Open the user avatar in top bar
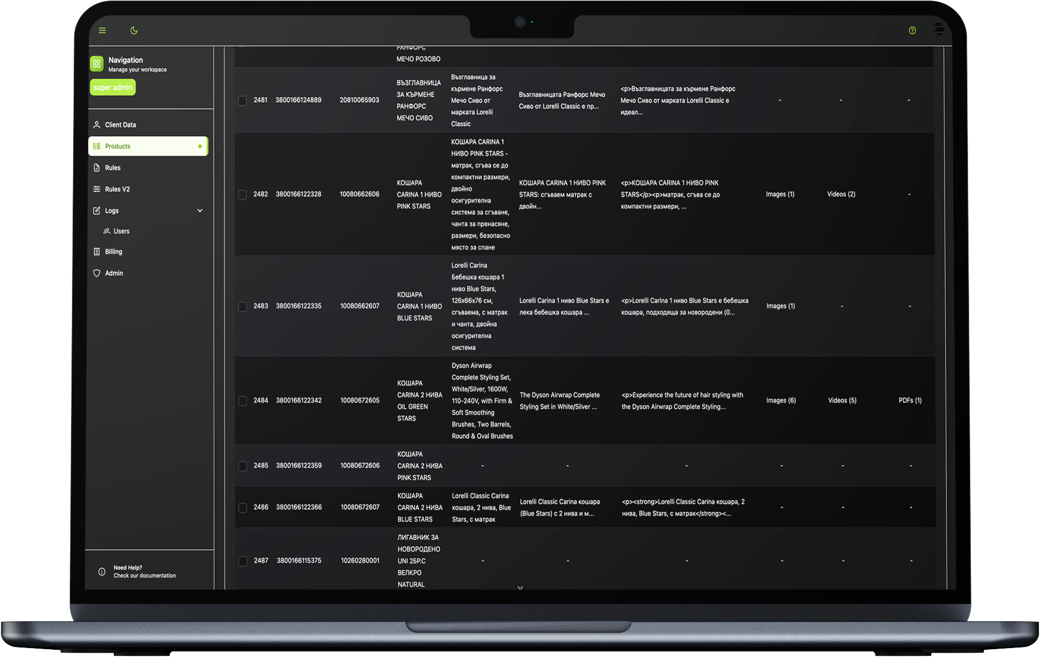The width and height of the screenshot is (1040, 657). point(937,30)
